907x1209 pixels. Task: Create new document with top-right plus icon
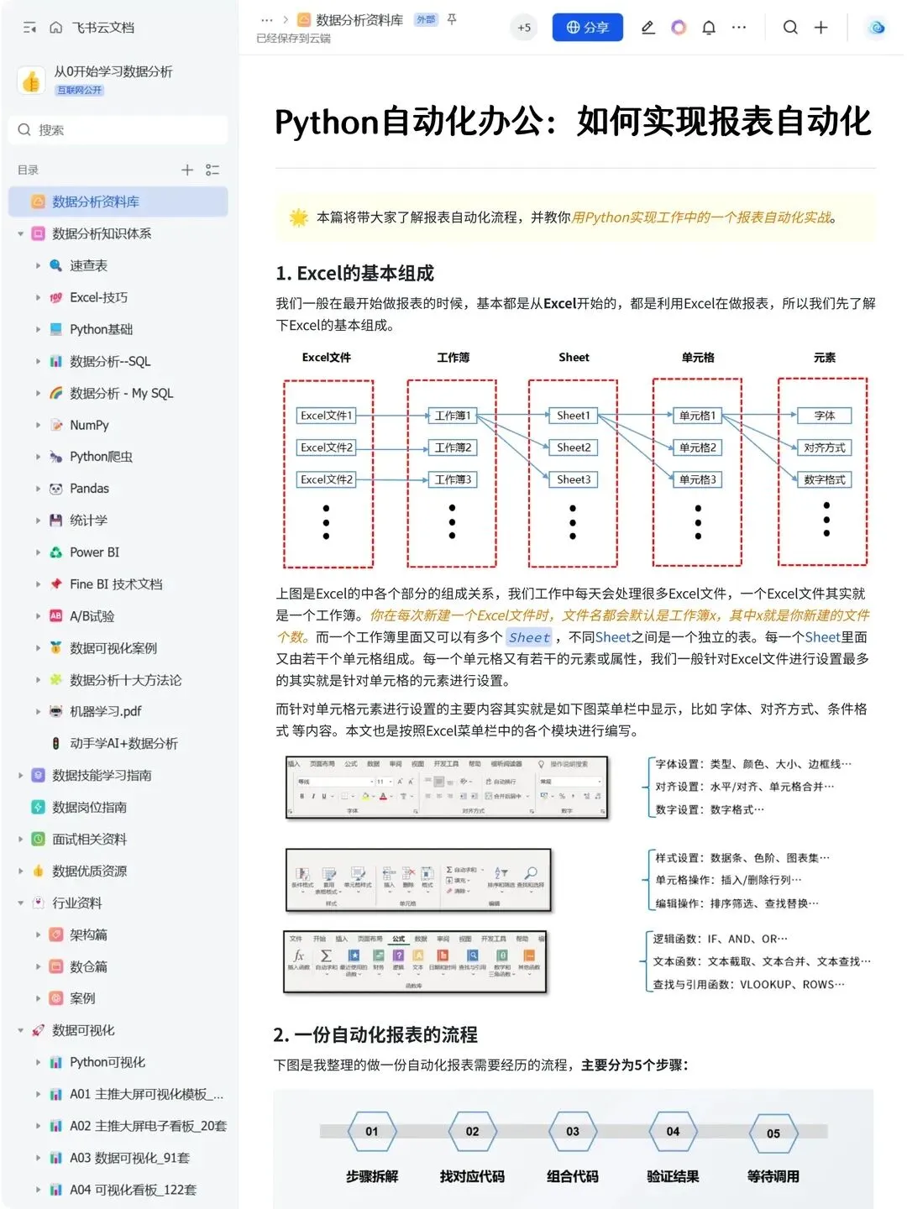(x=820, y=28)
